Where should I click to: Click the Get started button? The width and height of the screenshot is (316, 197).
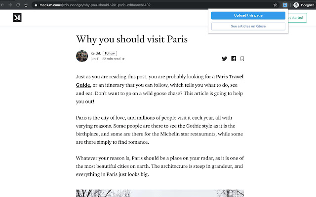click(297, 18)
